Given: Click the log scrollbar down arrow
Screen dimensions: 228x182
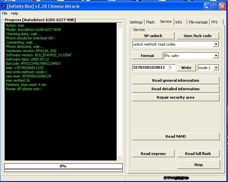Looking at the screenshot, I should tap(120, 158).
